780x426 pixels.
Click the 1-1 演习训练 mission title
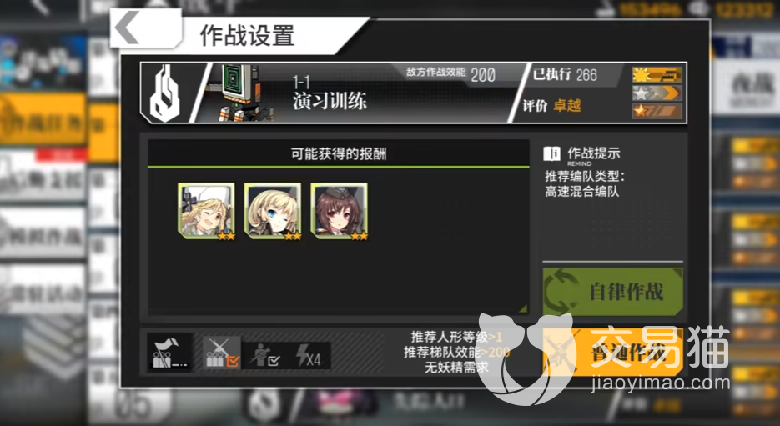[x=330, y=93]
